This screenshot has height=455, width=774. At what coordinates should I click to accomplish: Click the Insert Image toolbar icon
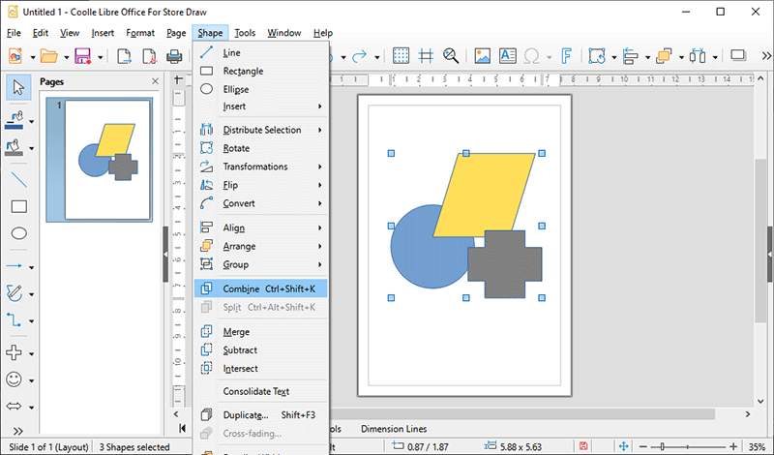coord(482,56)
